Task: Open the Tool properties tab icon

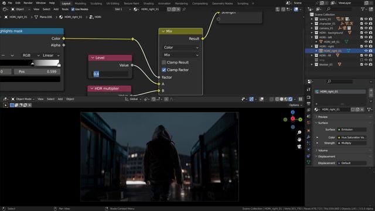Action: click(309, 90)
